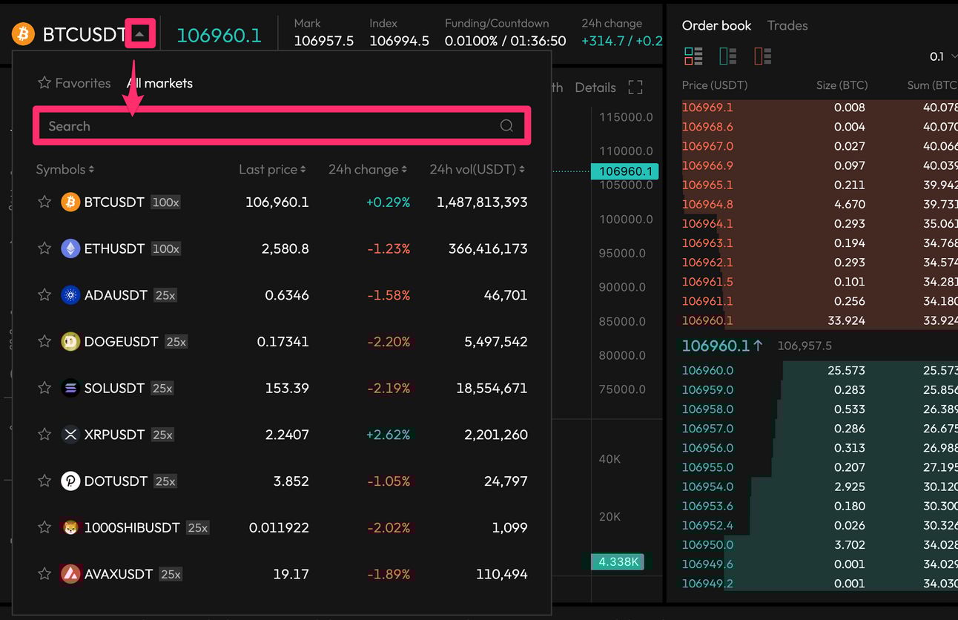Open the Order book tab
Screen dimensions: 958x620
coord(716,25)
